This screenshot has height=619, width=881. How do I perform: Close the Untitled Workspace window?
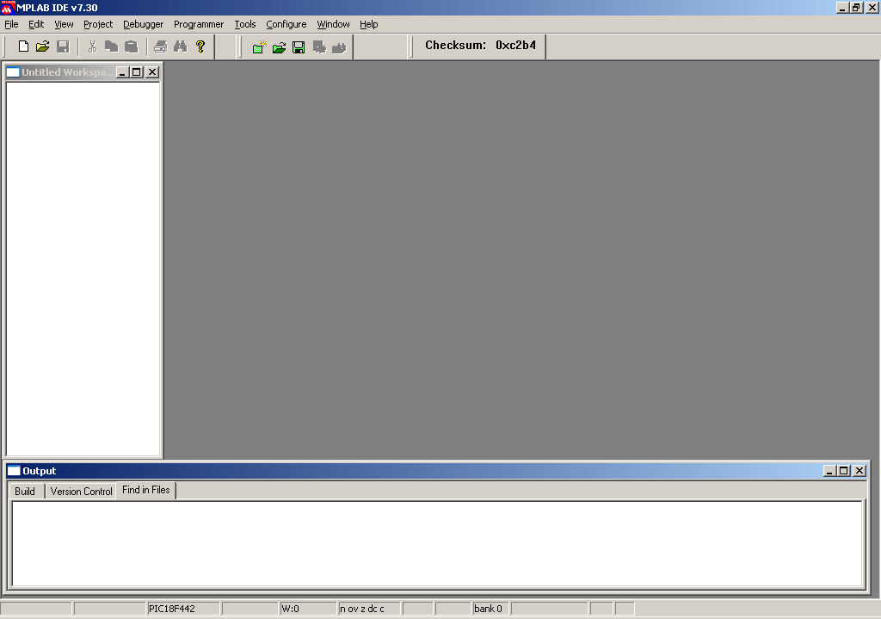(152, 72)
